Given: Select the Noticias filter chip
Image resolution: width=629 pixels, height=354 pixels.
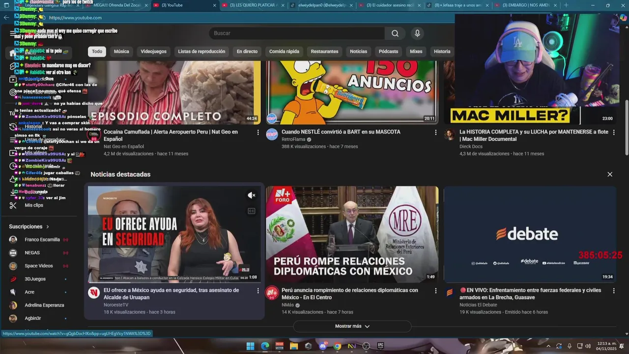Looking at the screenshot, I should coord(358,52).
